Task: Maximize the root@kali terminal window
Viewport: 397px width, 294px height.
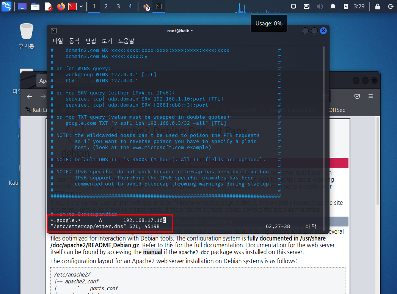Action: click(x=314, y=31)
